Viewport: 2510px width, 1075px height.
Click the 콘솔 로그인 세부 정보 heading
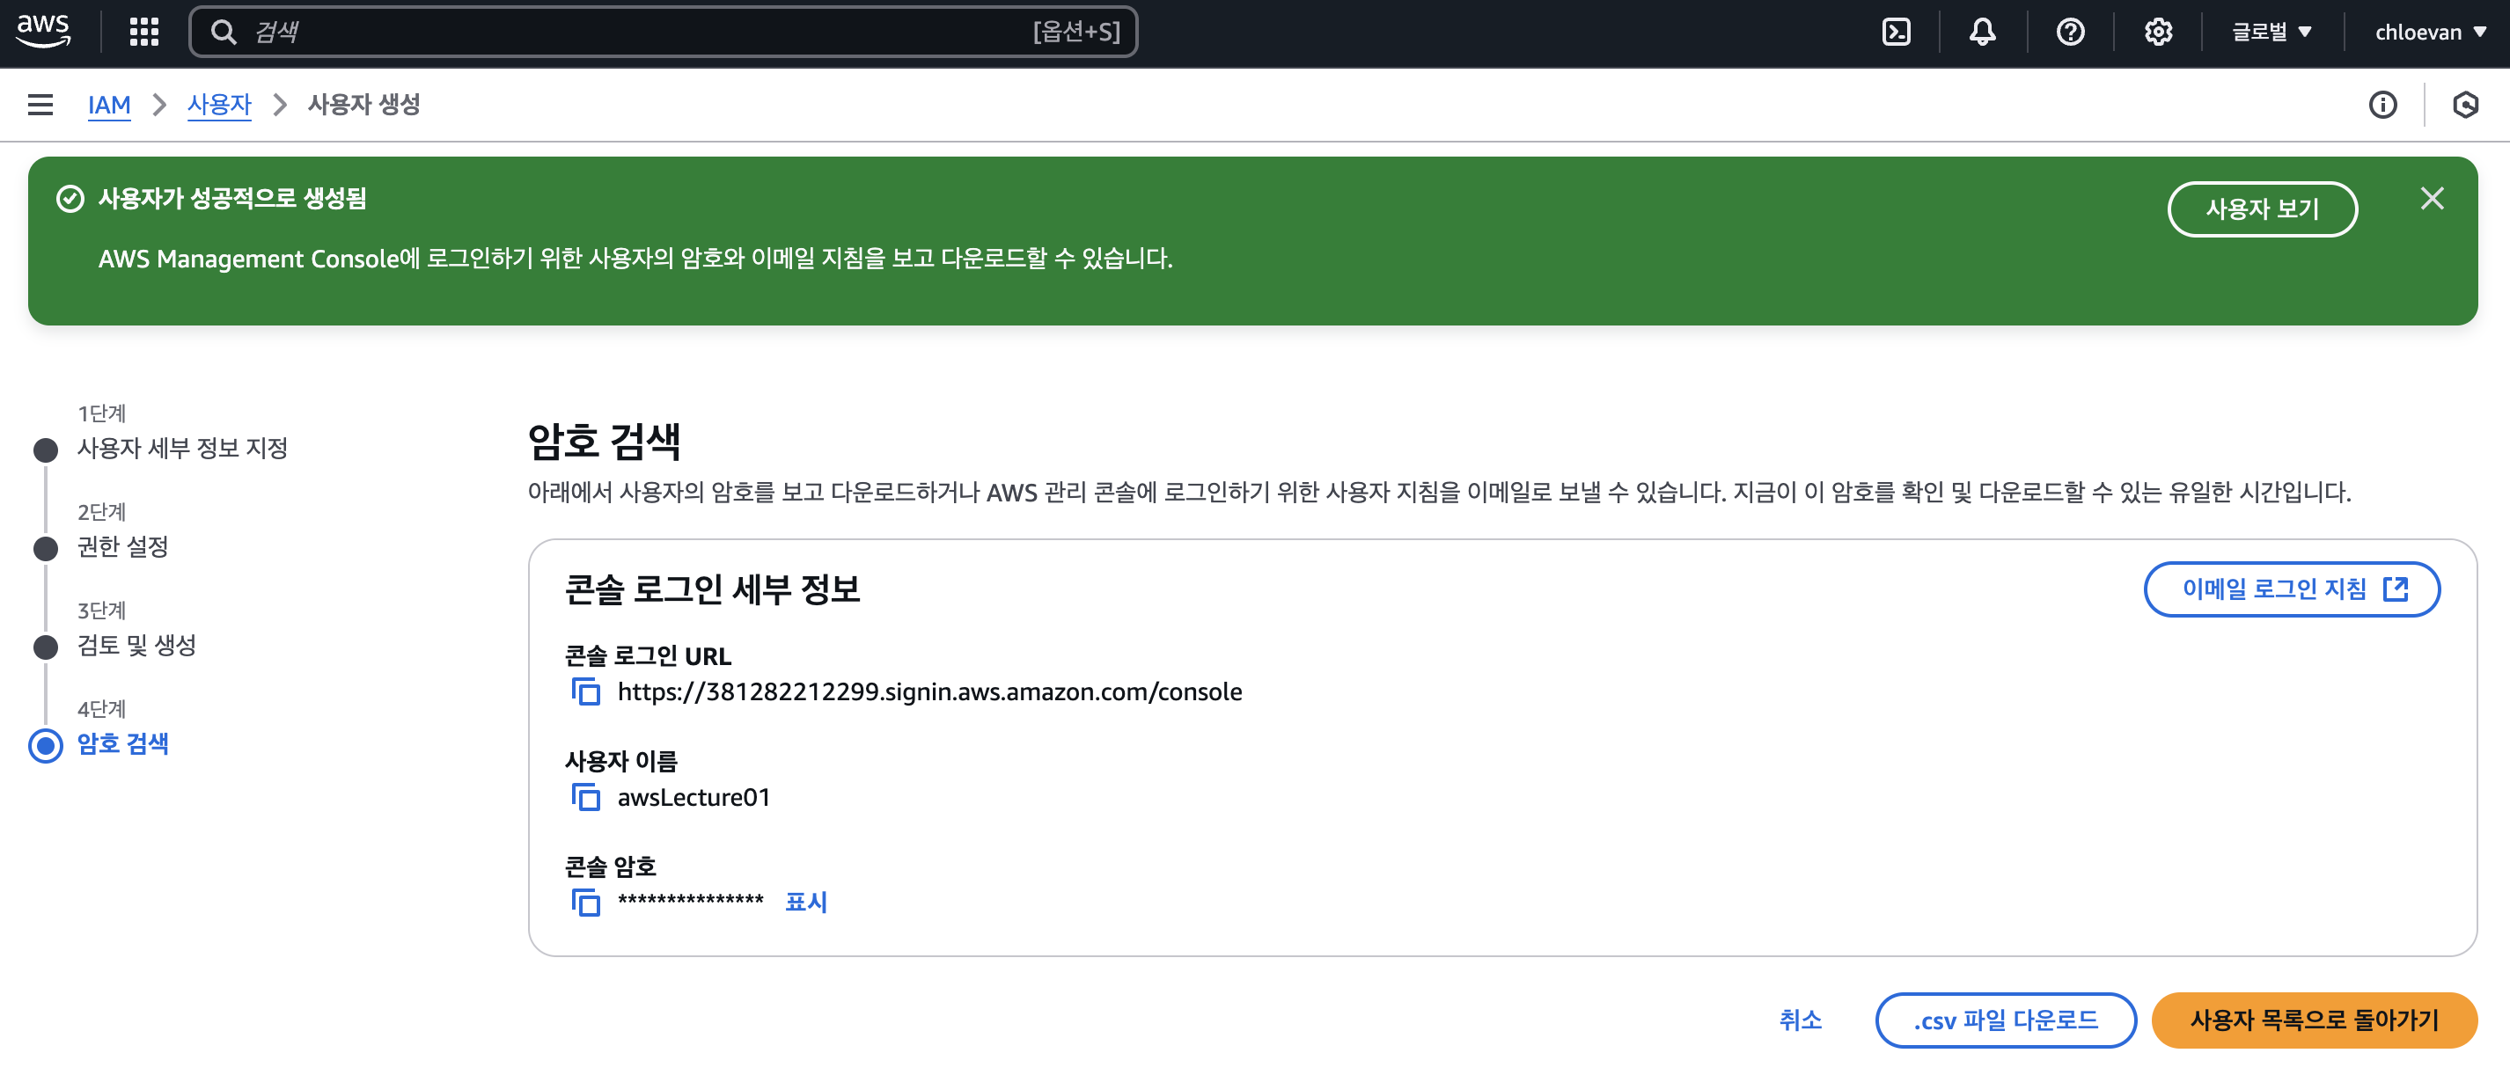[x=712, y=589]
